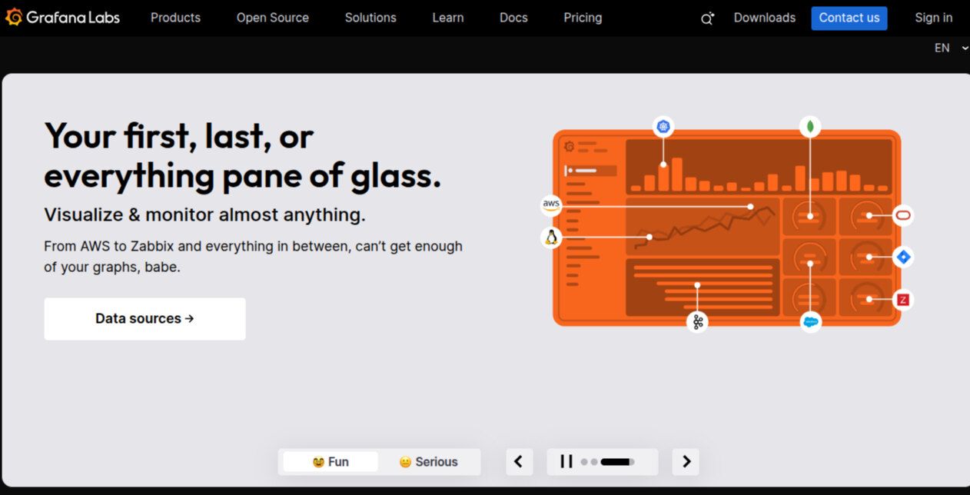This screenshot has height=495, width=970.
Task: Click the Kubernetes icon on dashboard illustration
Action: tap(663, 127)
